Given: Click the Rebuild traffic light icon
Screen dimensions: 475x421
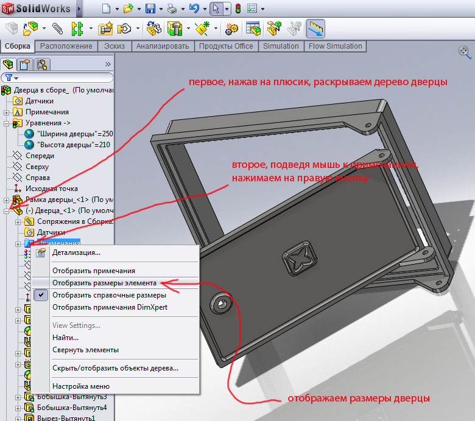Looking at the screenshot, I should pyautogui.click(x=237, y=9).
